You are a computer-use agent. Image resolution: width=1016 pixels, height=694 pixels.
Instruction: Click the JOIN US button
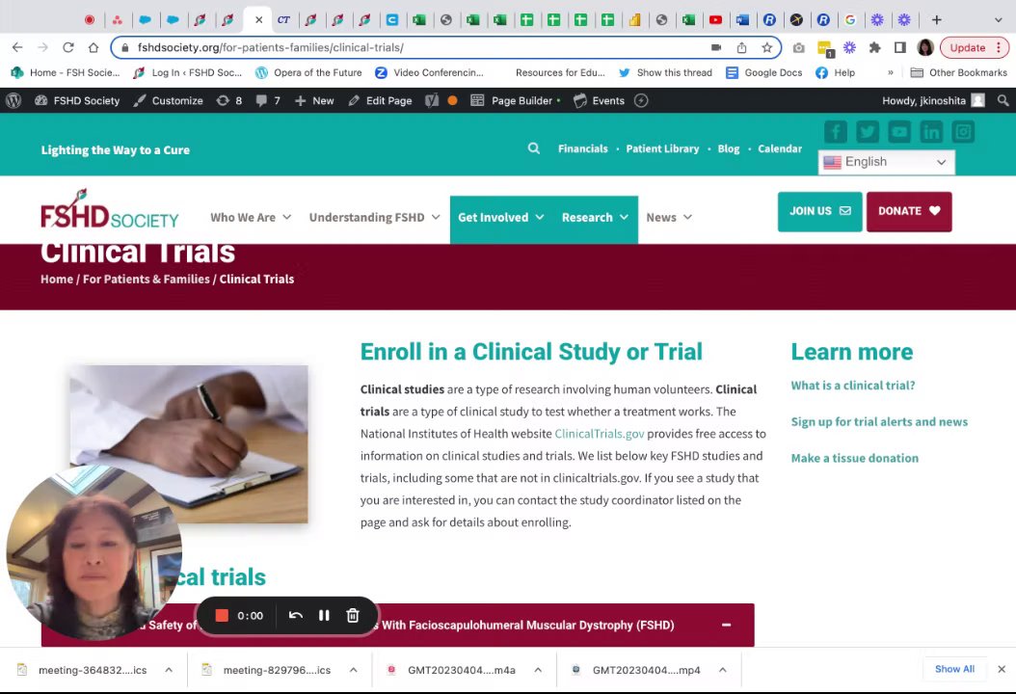(x=819, y=211)
